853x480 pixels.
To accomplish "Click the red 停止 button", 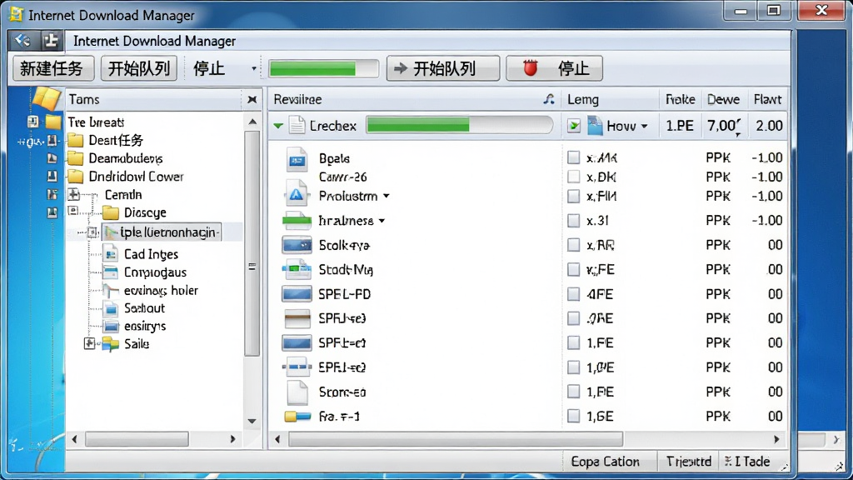I will click(x=554, y=68).
